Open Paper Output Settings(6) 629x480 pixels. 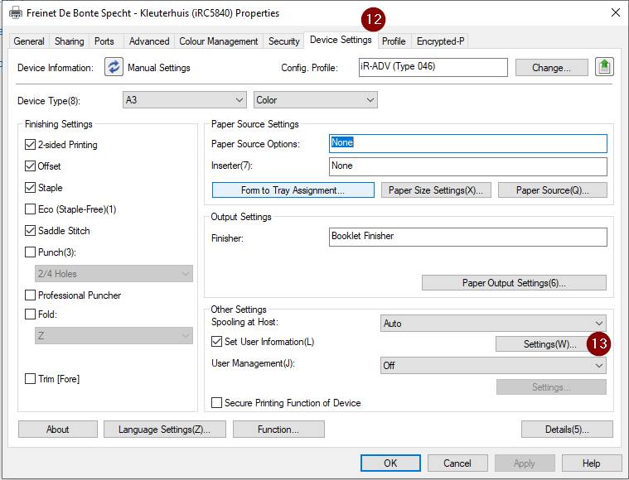click(514, 283)
